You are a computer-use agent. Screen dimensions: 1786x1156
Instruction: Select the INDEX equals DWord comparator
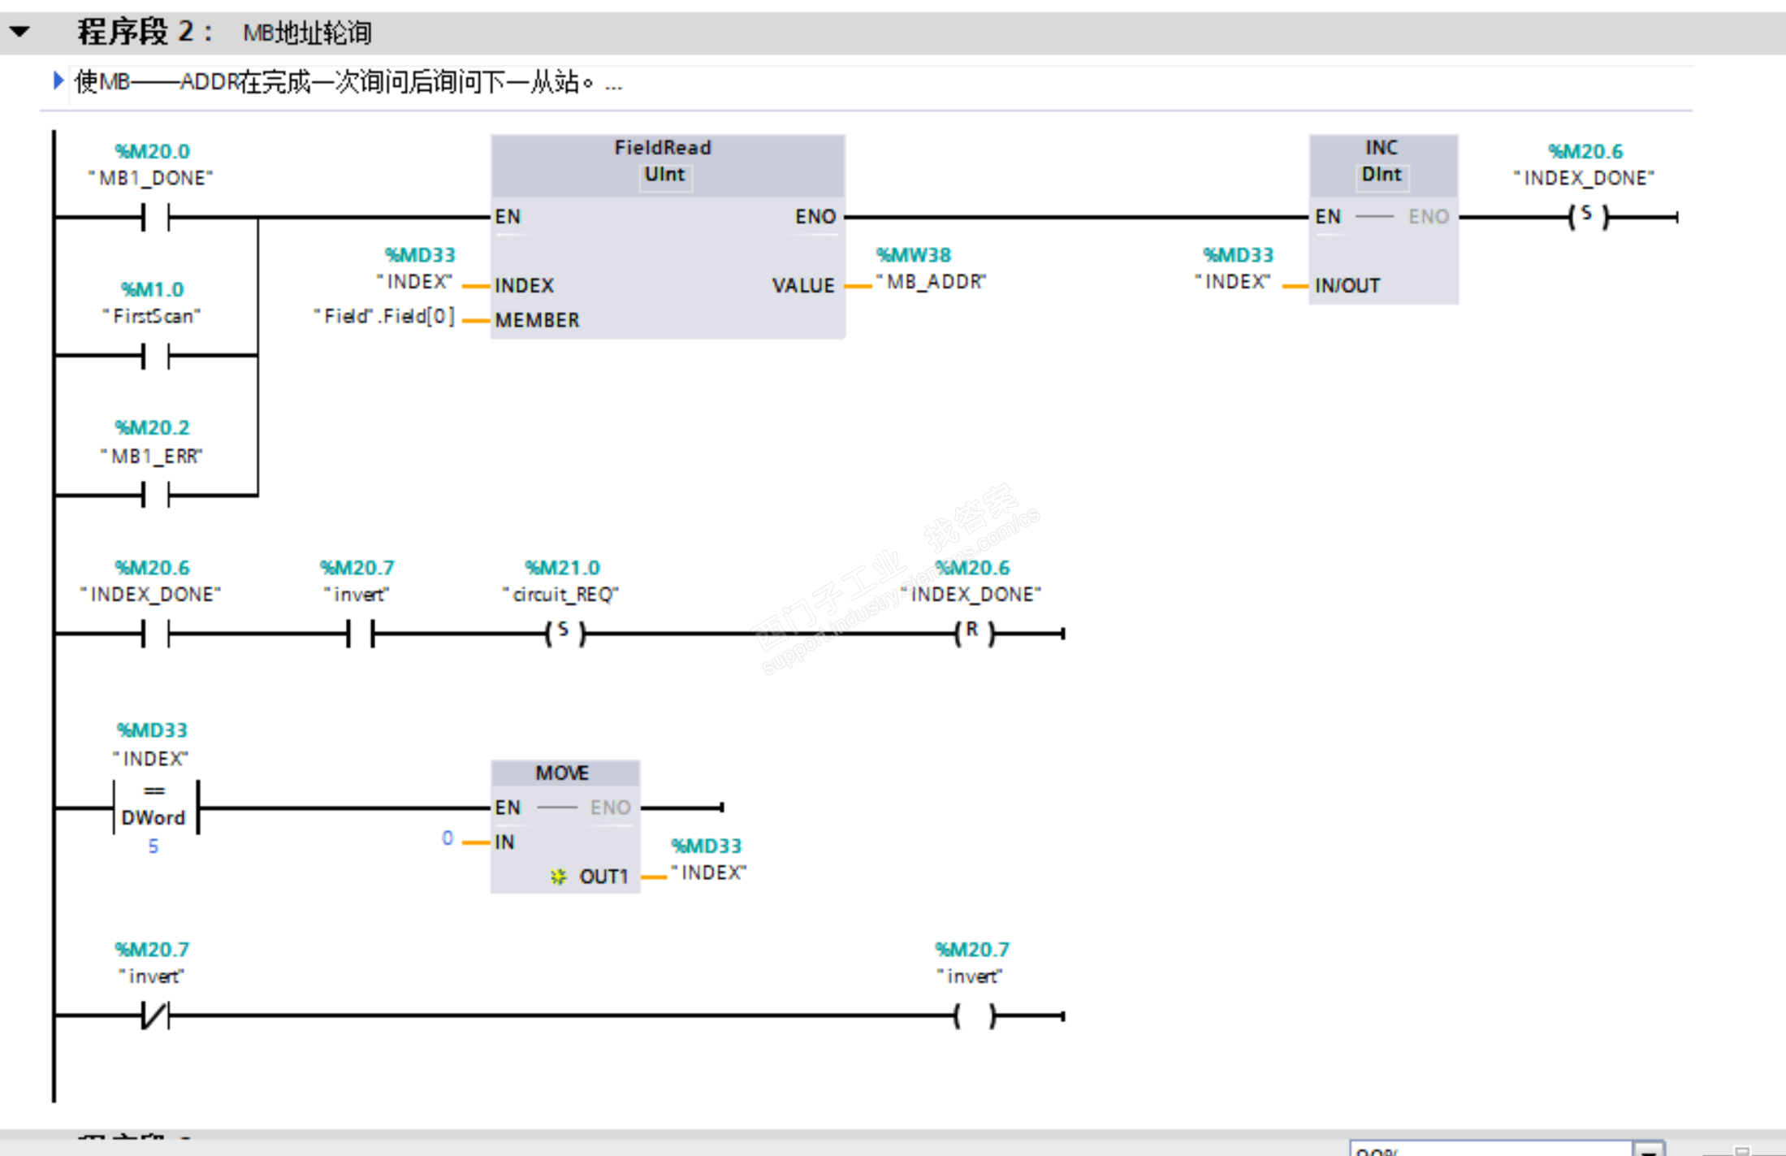(154, 806)
